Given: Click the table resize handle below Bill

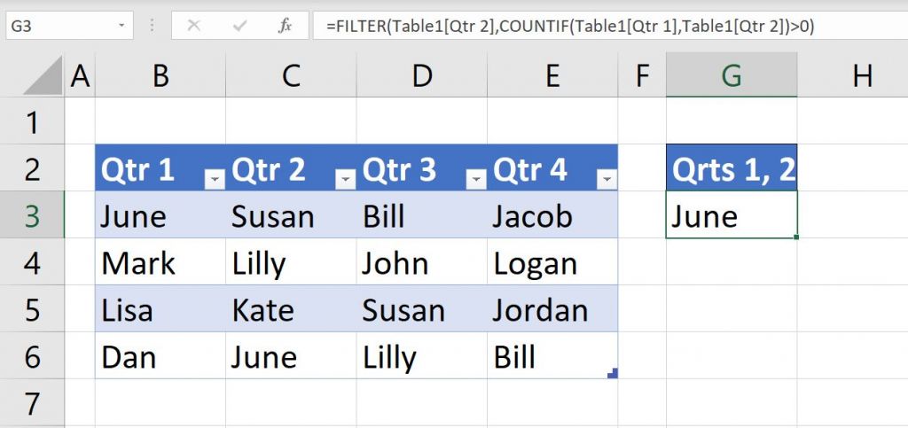Looking at the screenshot, I should (x=612, y=374).
